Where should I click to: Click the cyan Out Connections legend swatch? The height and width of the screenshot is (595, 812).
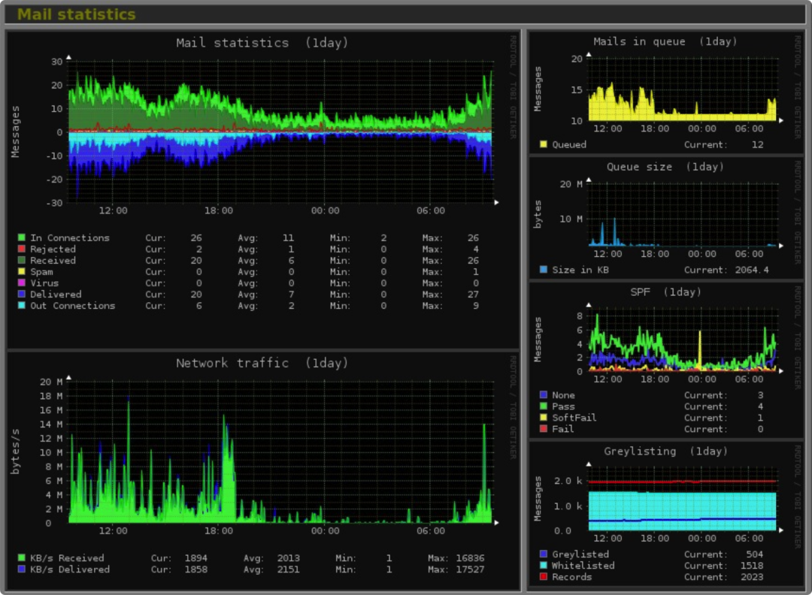pos(22,306)
